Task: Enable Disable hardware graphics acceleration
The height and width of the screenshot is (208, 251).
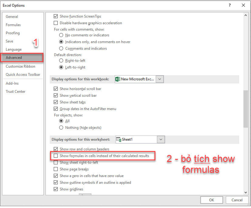Action: pos(56,23)
